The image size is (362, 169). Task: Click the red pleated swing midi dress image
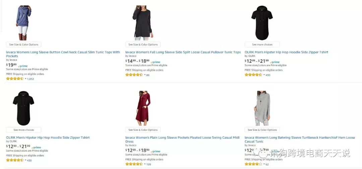pyautogui.click(x=143, y=108)
